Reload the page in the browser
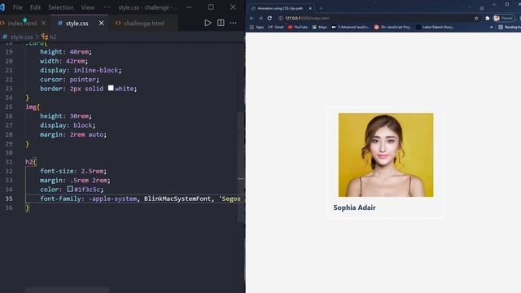Screen dimensions: 521x293 pyautogui.click(x=269, y=18)
